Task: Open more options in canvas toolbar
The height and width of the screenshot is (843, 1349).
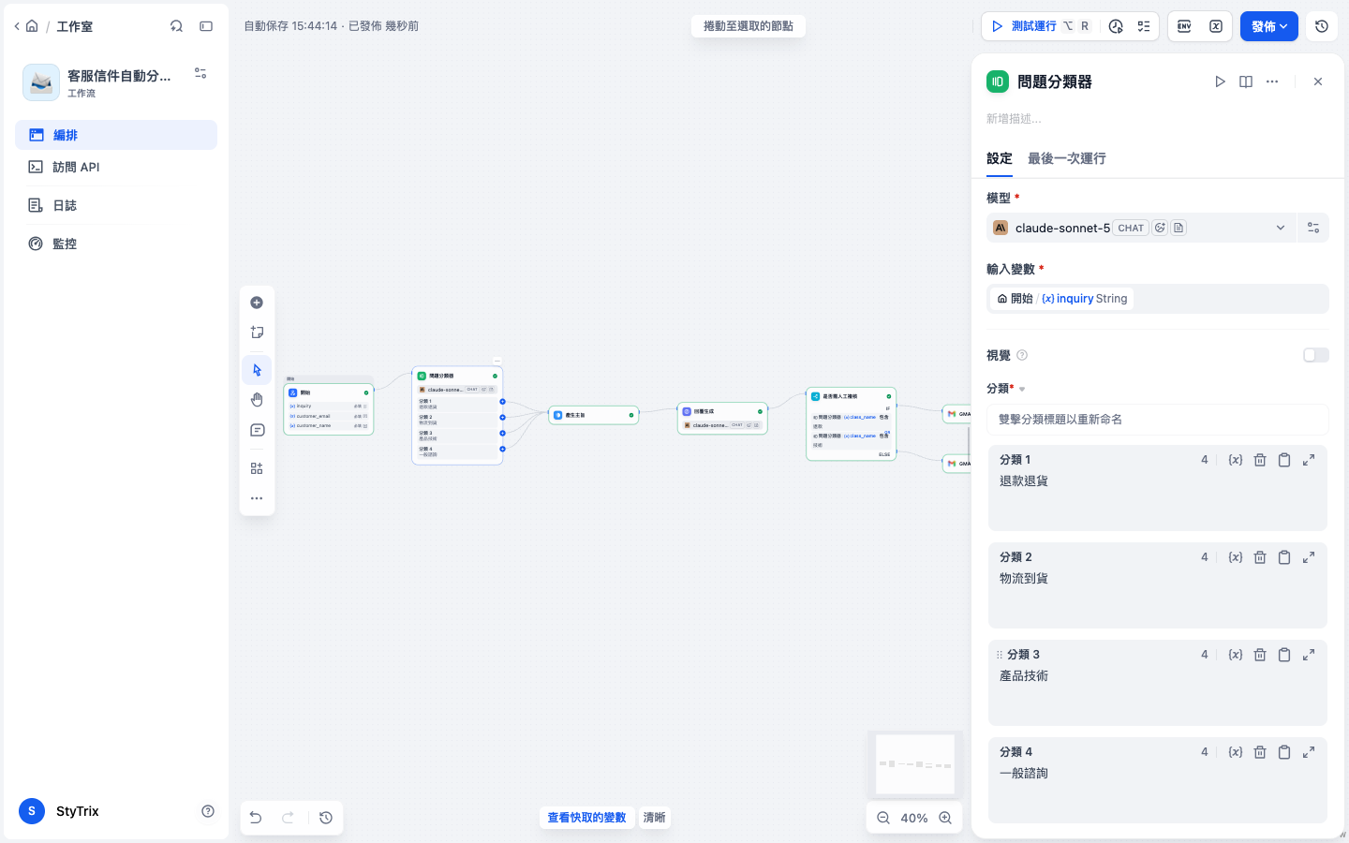Action: coord(257,498)
